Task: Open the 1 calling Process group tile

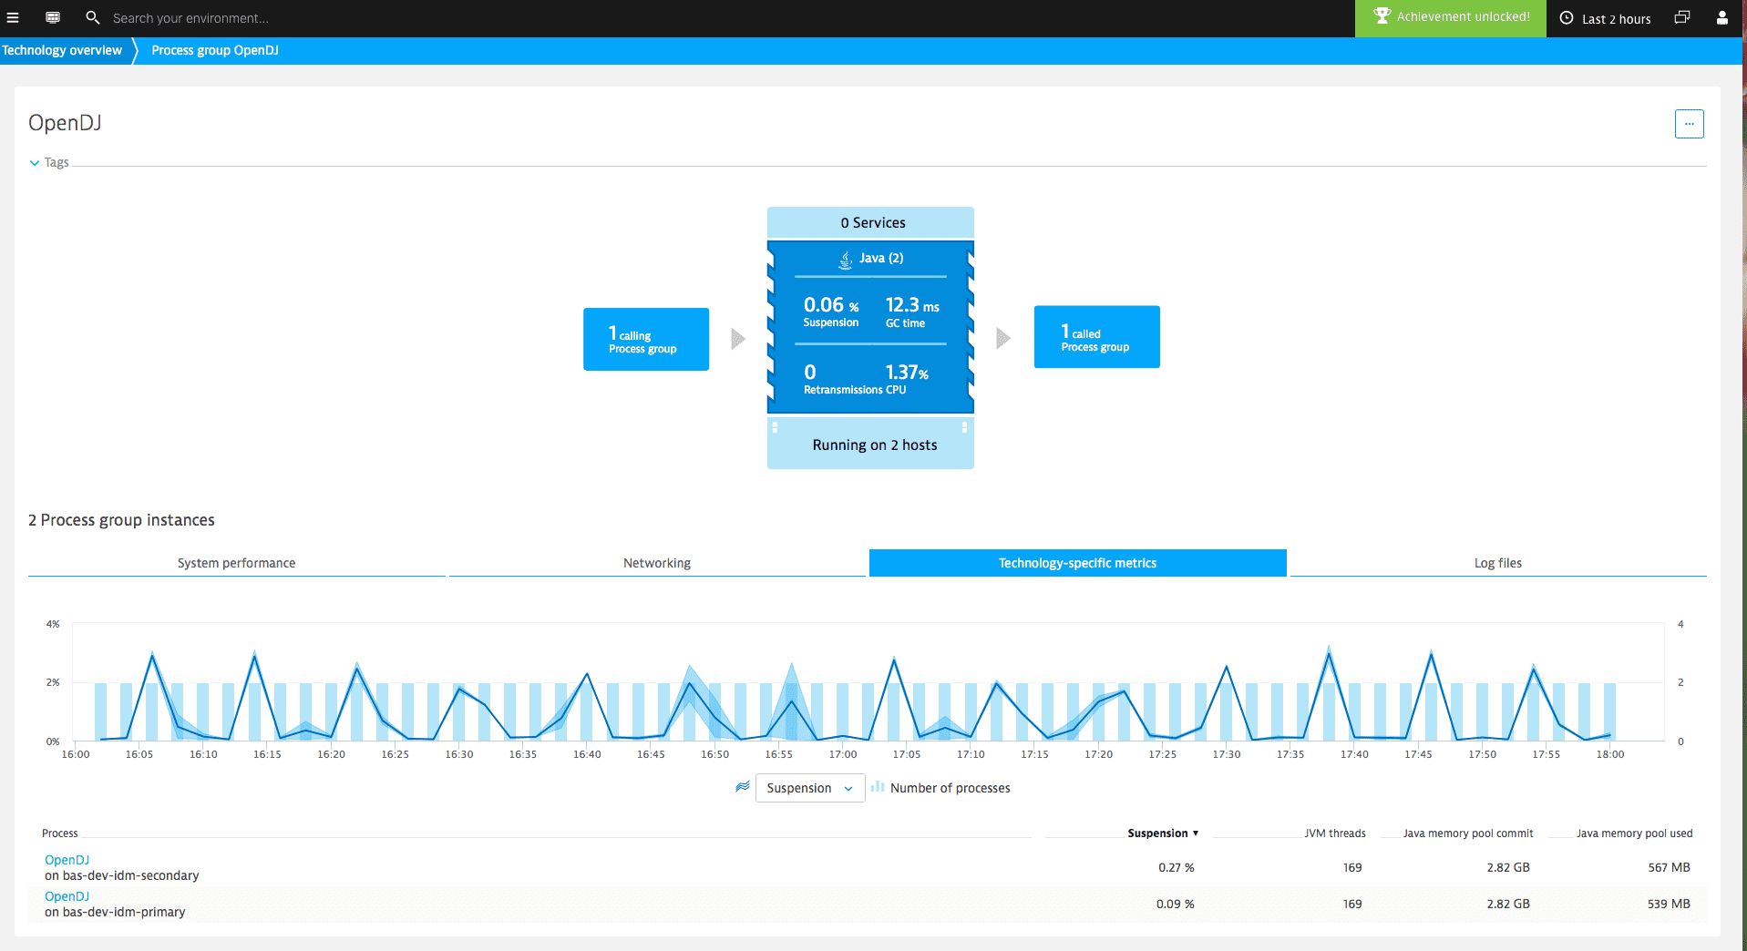Action: [x=646, y=339]
